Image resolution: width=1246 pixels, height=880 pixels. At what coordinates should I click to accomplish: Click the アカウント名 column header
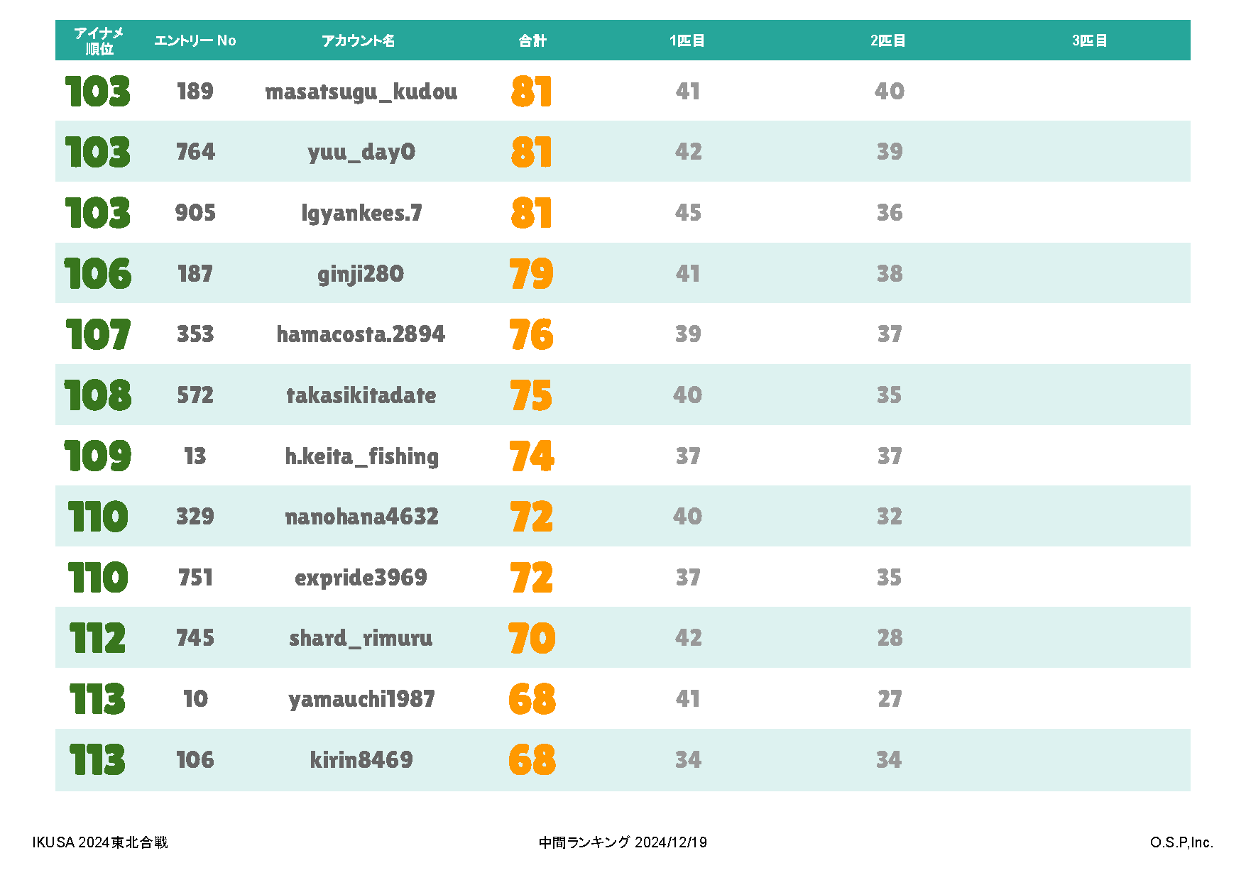pos(358,40)
